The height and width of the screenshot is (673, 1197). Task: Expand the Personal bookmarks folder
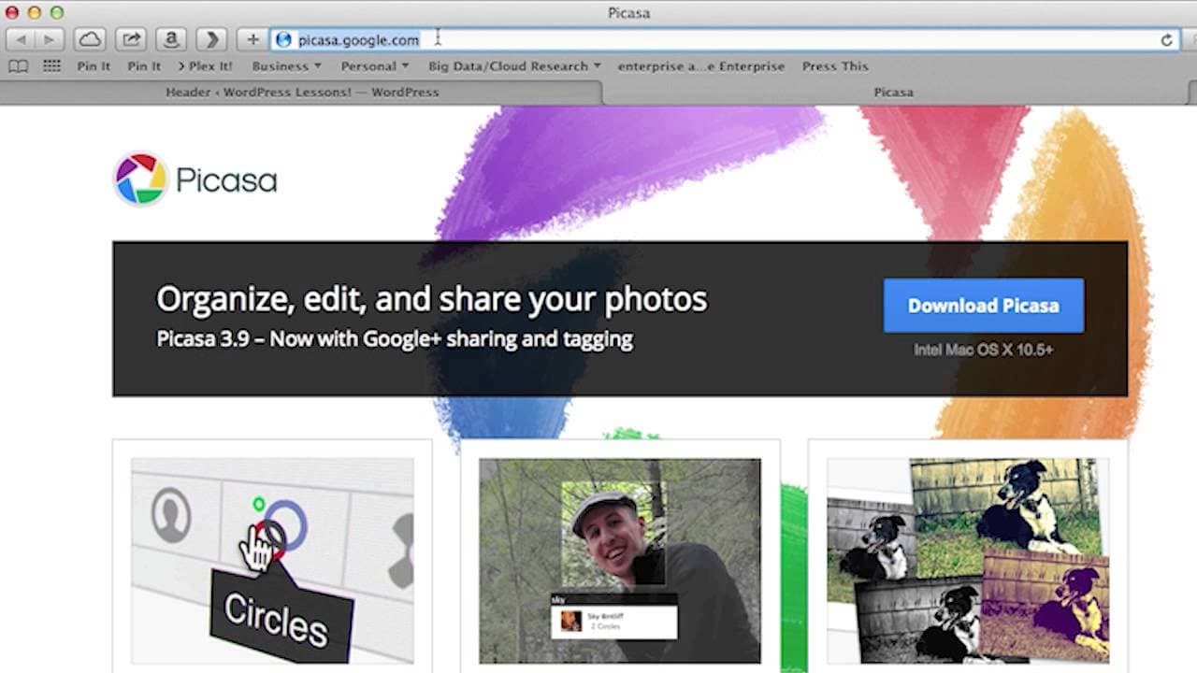coord(375,66)
